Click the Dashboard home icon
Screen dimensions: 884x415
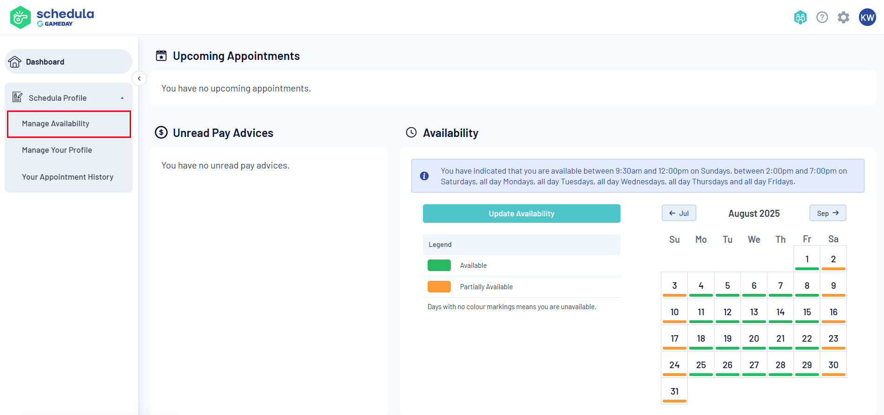[15, 62]
